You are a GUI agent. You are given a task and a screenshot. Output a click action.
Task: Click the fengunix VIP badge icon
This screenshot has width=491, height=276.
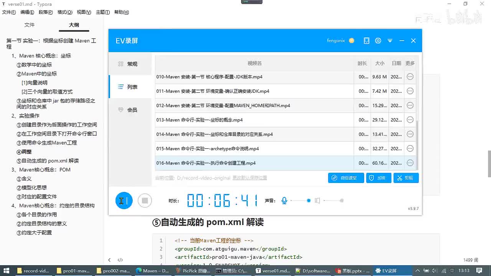pyautogui.click(x=351, y=41)
